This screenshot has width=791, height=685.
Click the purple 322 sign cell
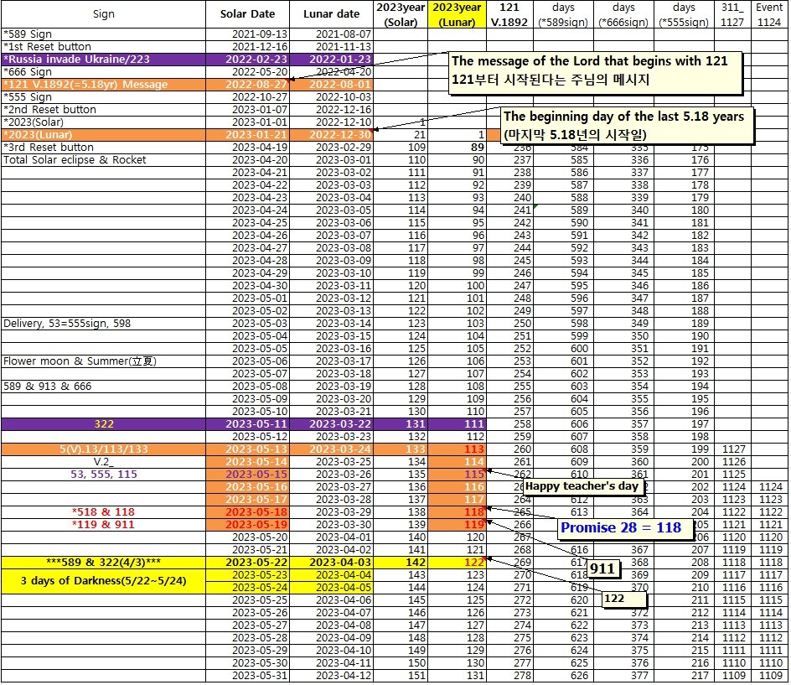103,424
